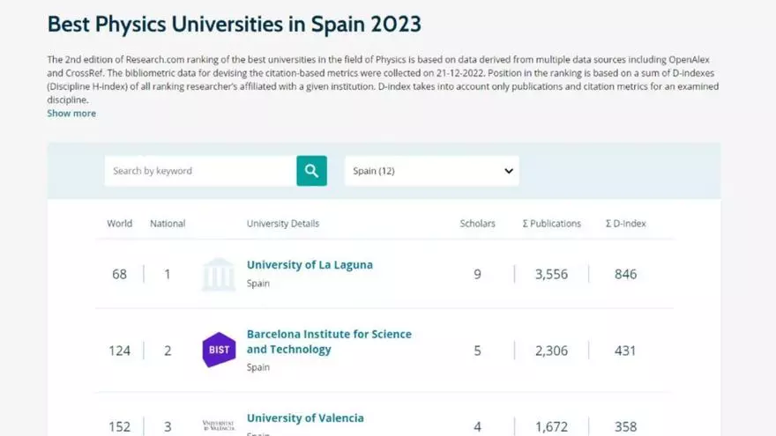
Task: Open University of Valencia link
Action: [x=305, y=418]
